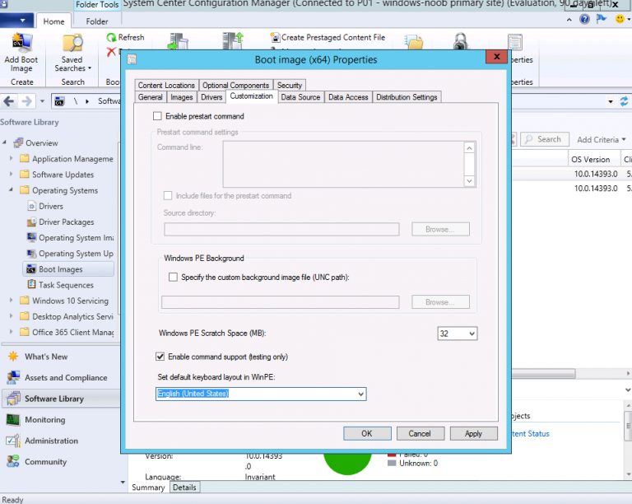Viewport: 632px width, 504px height.
Task: Check Specify the custom background image file
Action: [173, 278]
